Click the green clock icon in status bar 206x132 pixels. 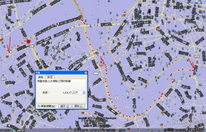tap(13, 130)
